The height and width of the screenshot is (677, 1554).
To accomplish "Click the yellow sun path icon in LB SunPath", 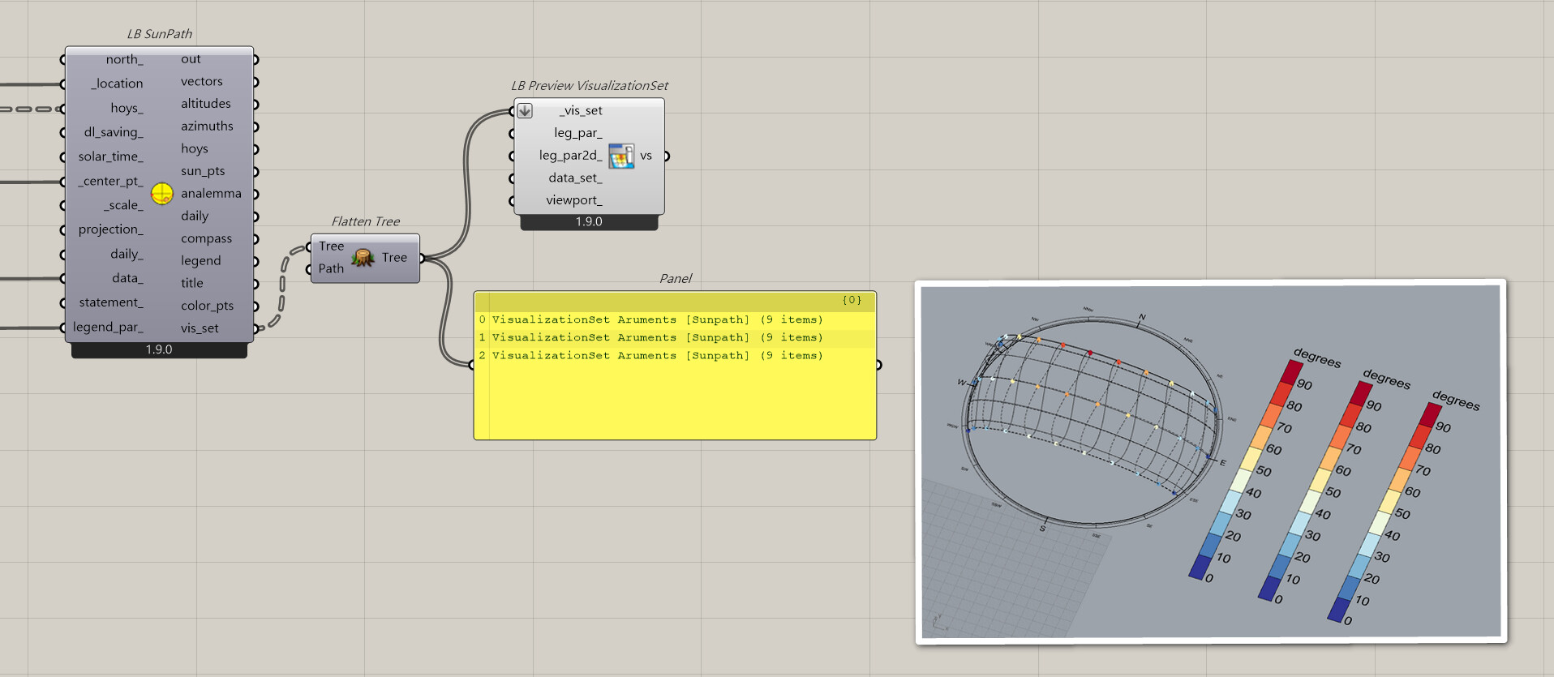I will pyautogui.click(x=162, y=194).
